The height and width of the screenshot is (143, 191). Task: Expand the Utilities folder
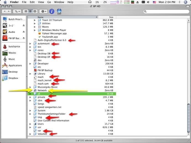[x=35, y=23]
